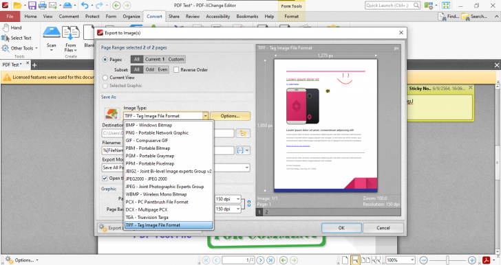Open the Organize ribbon tab
Image resolution: width=501 pixels, height=265 pixels.
coord(131,16)
